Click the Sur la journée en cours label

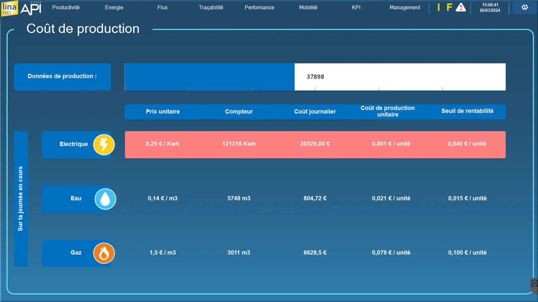pyautogui.click(x=21, y=199)
